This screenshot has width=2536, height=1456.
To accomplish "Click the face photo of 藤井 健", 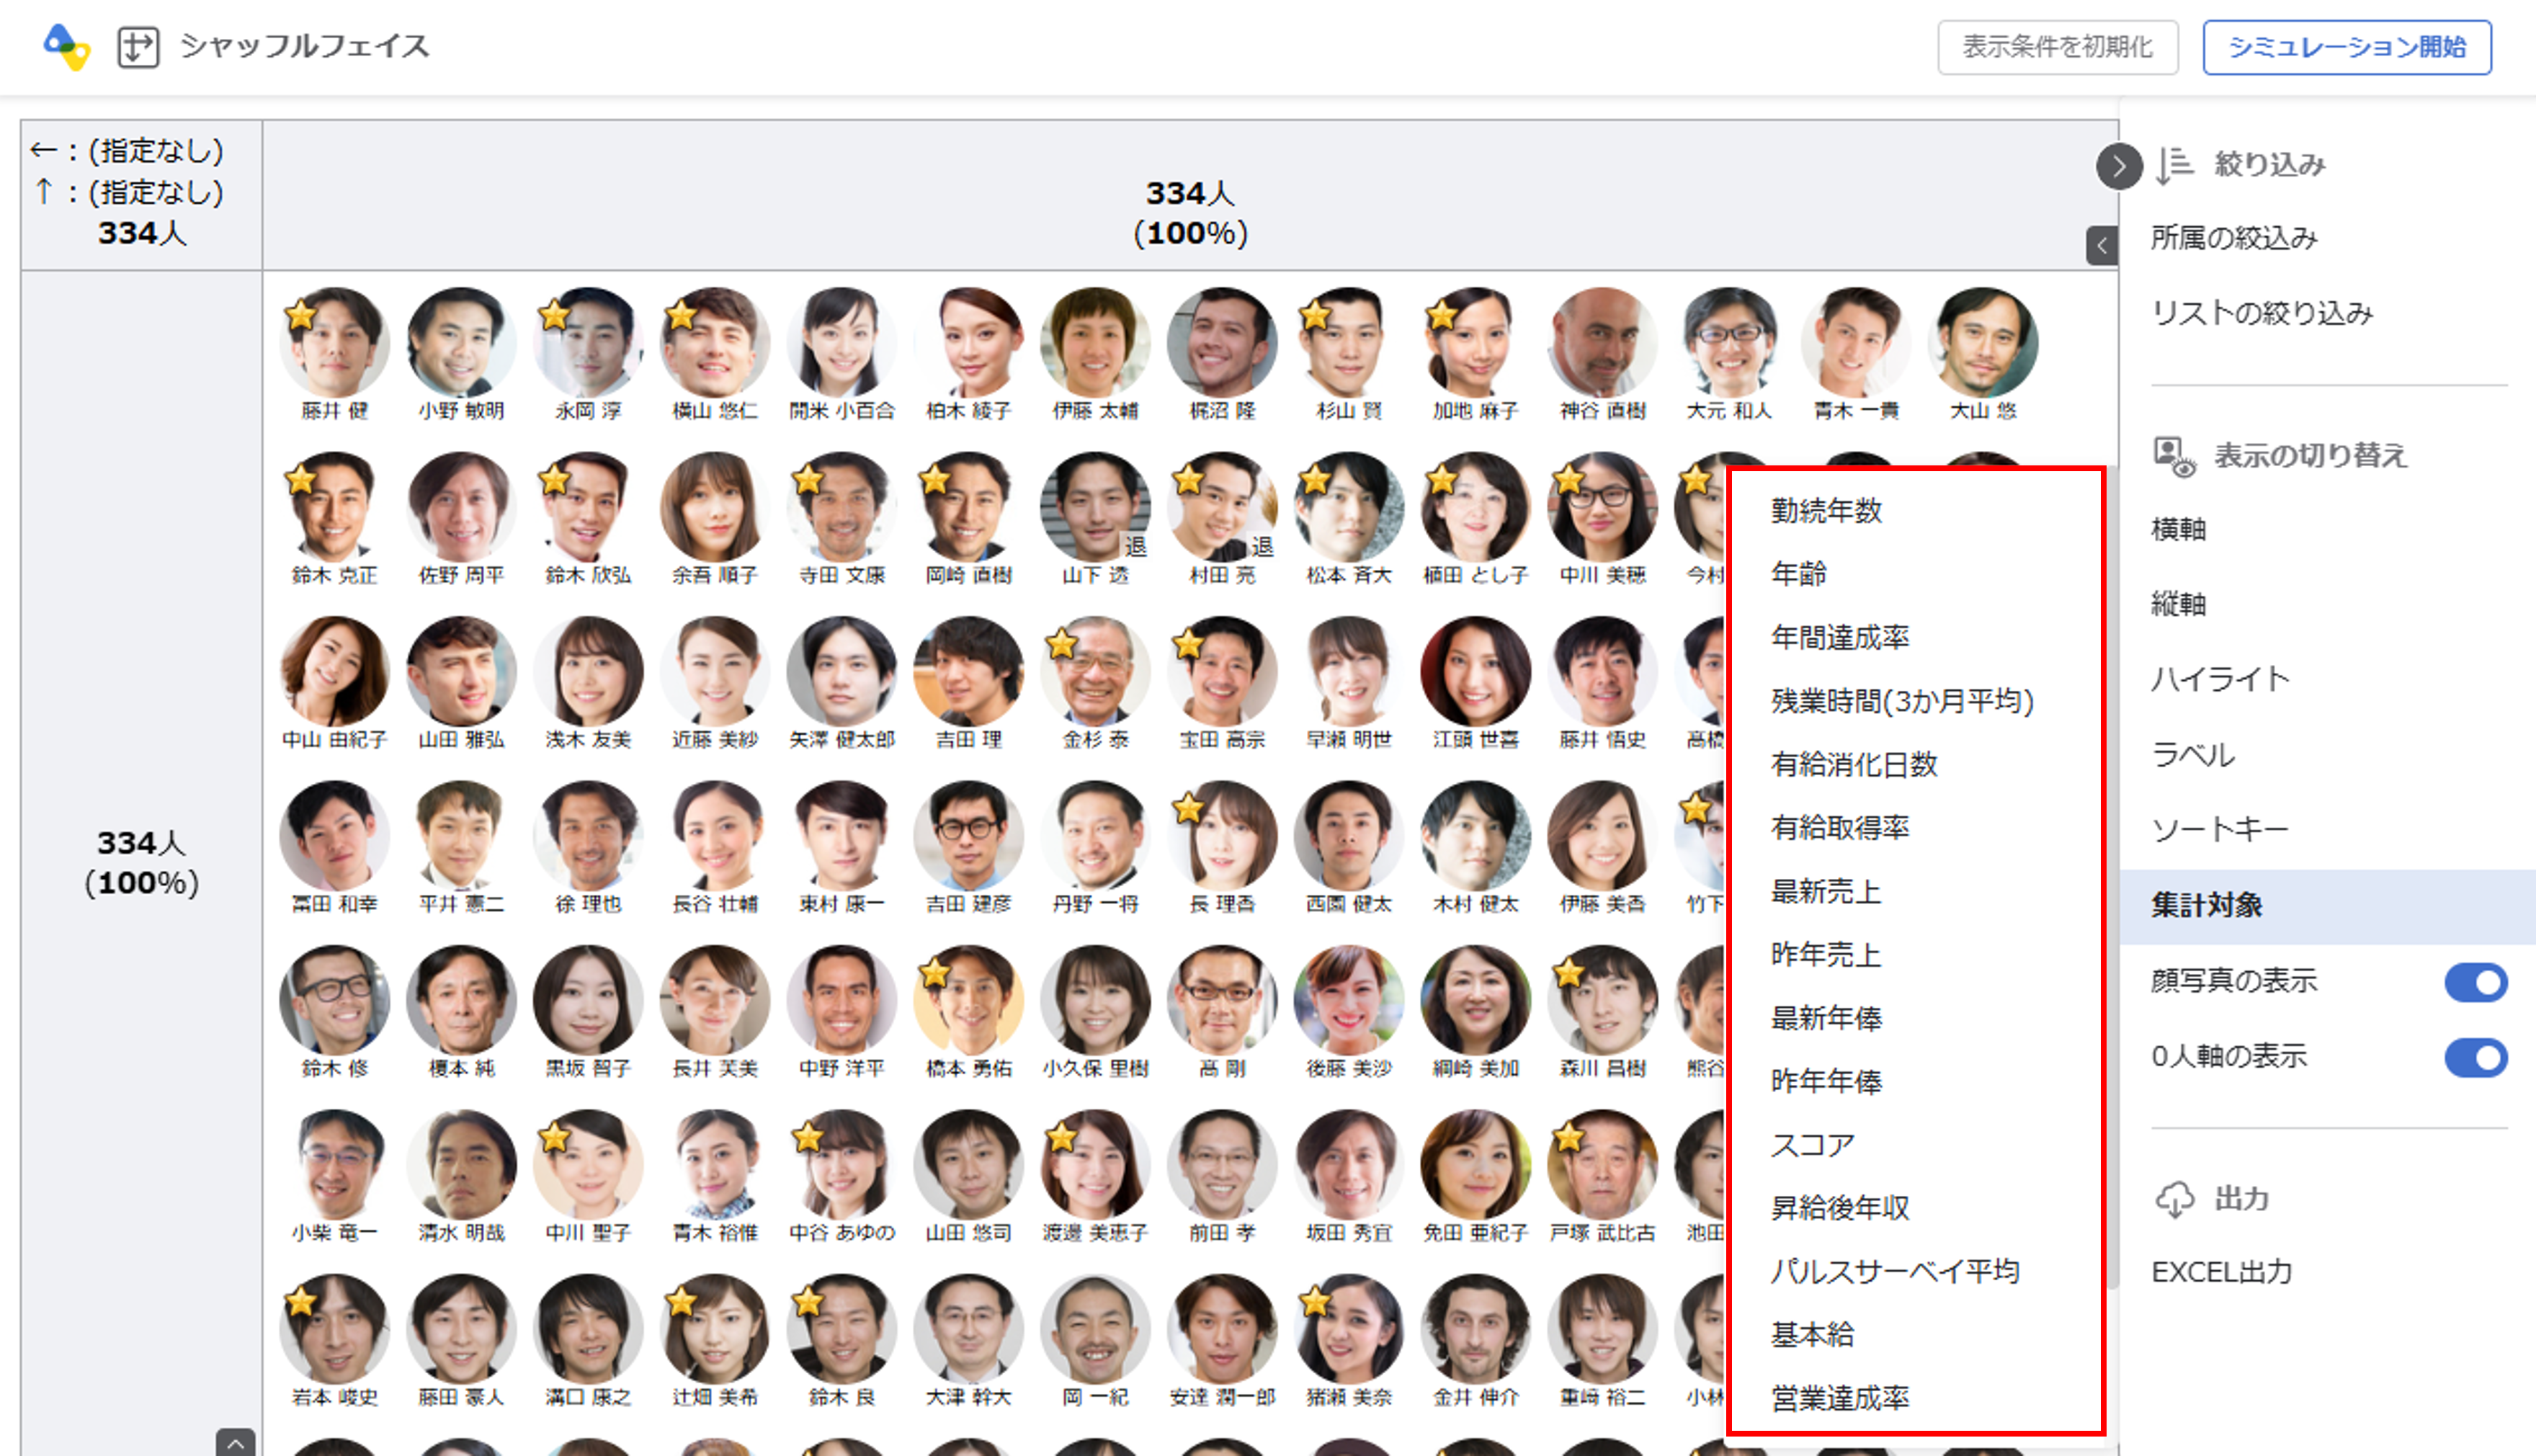I will click(x=335, y=342).
